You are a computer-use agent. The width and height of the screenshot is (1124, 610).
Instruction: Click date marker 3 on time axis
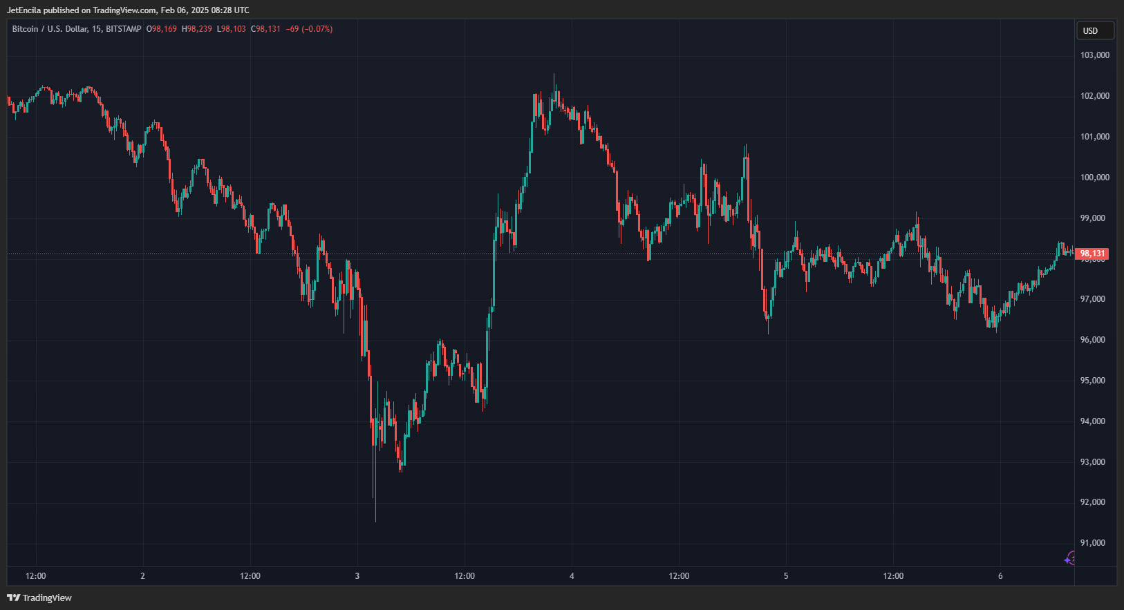357,576
